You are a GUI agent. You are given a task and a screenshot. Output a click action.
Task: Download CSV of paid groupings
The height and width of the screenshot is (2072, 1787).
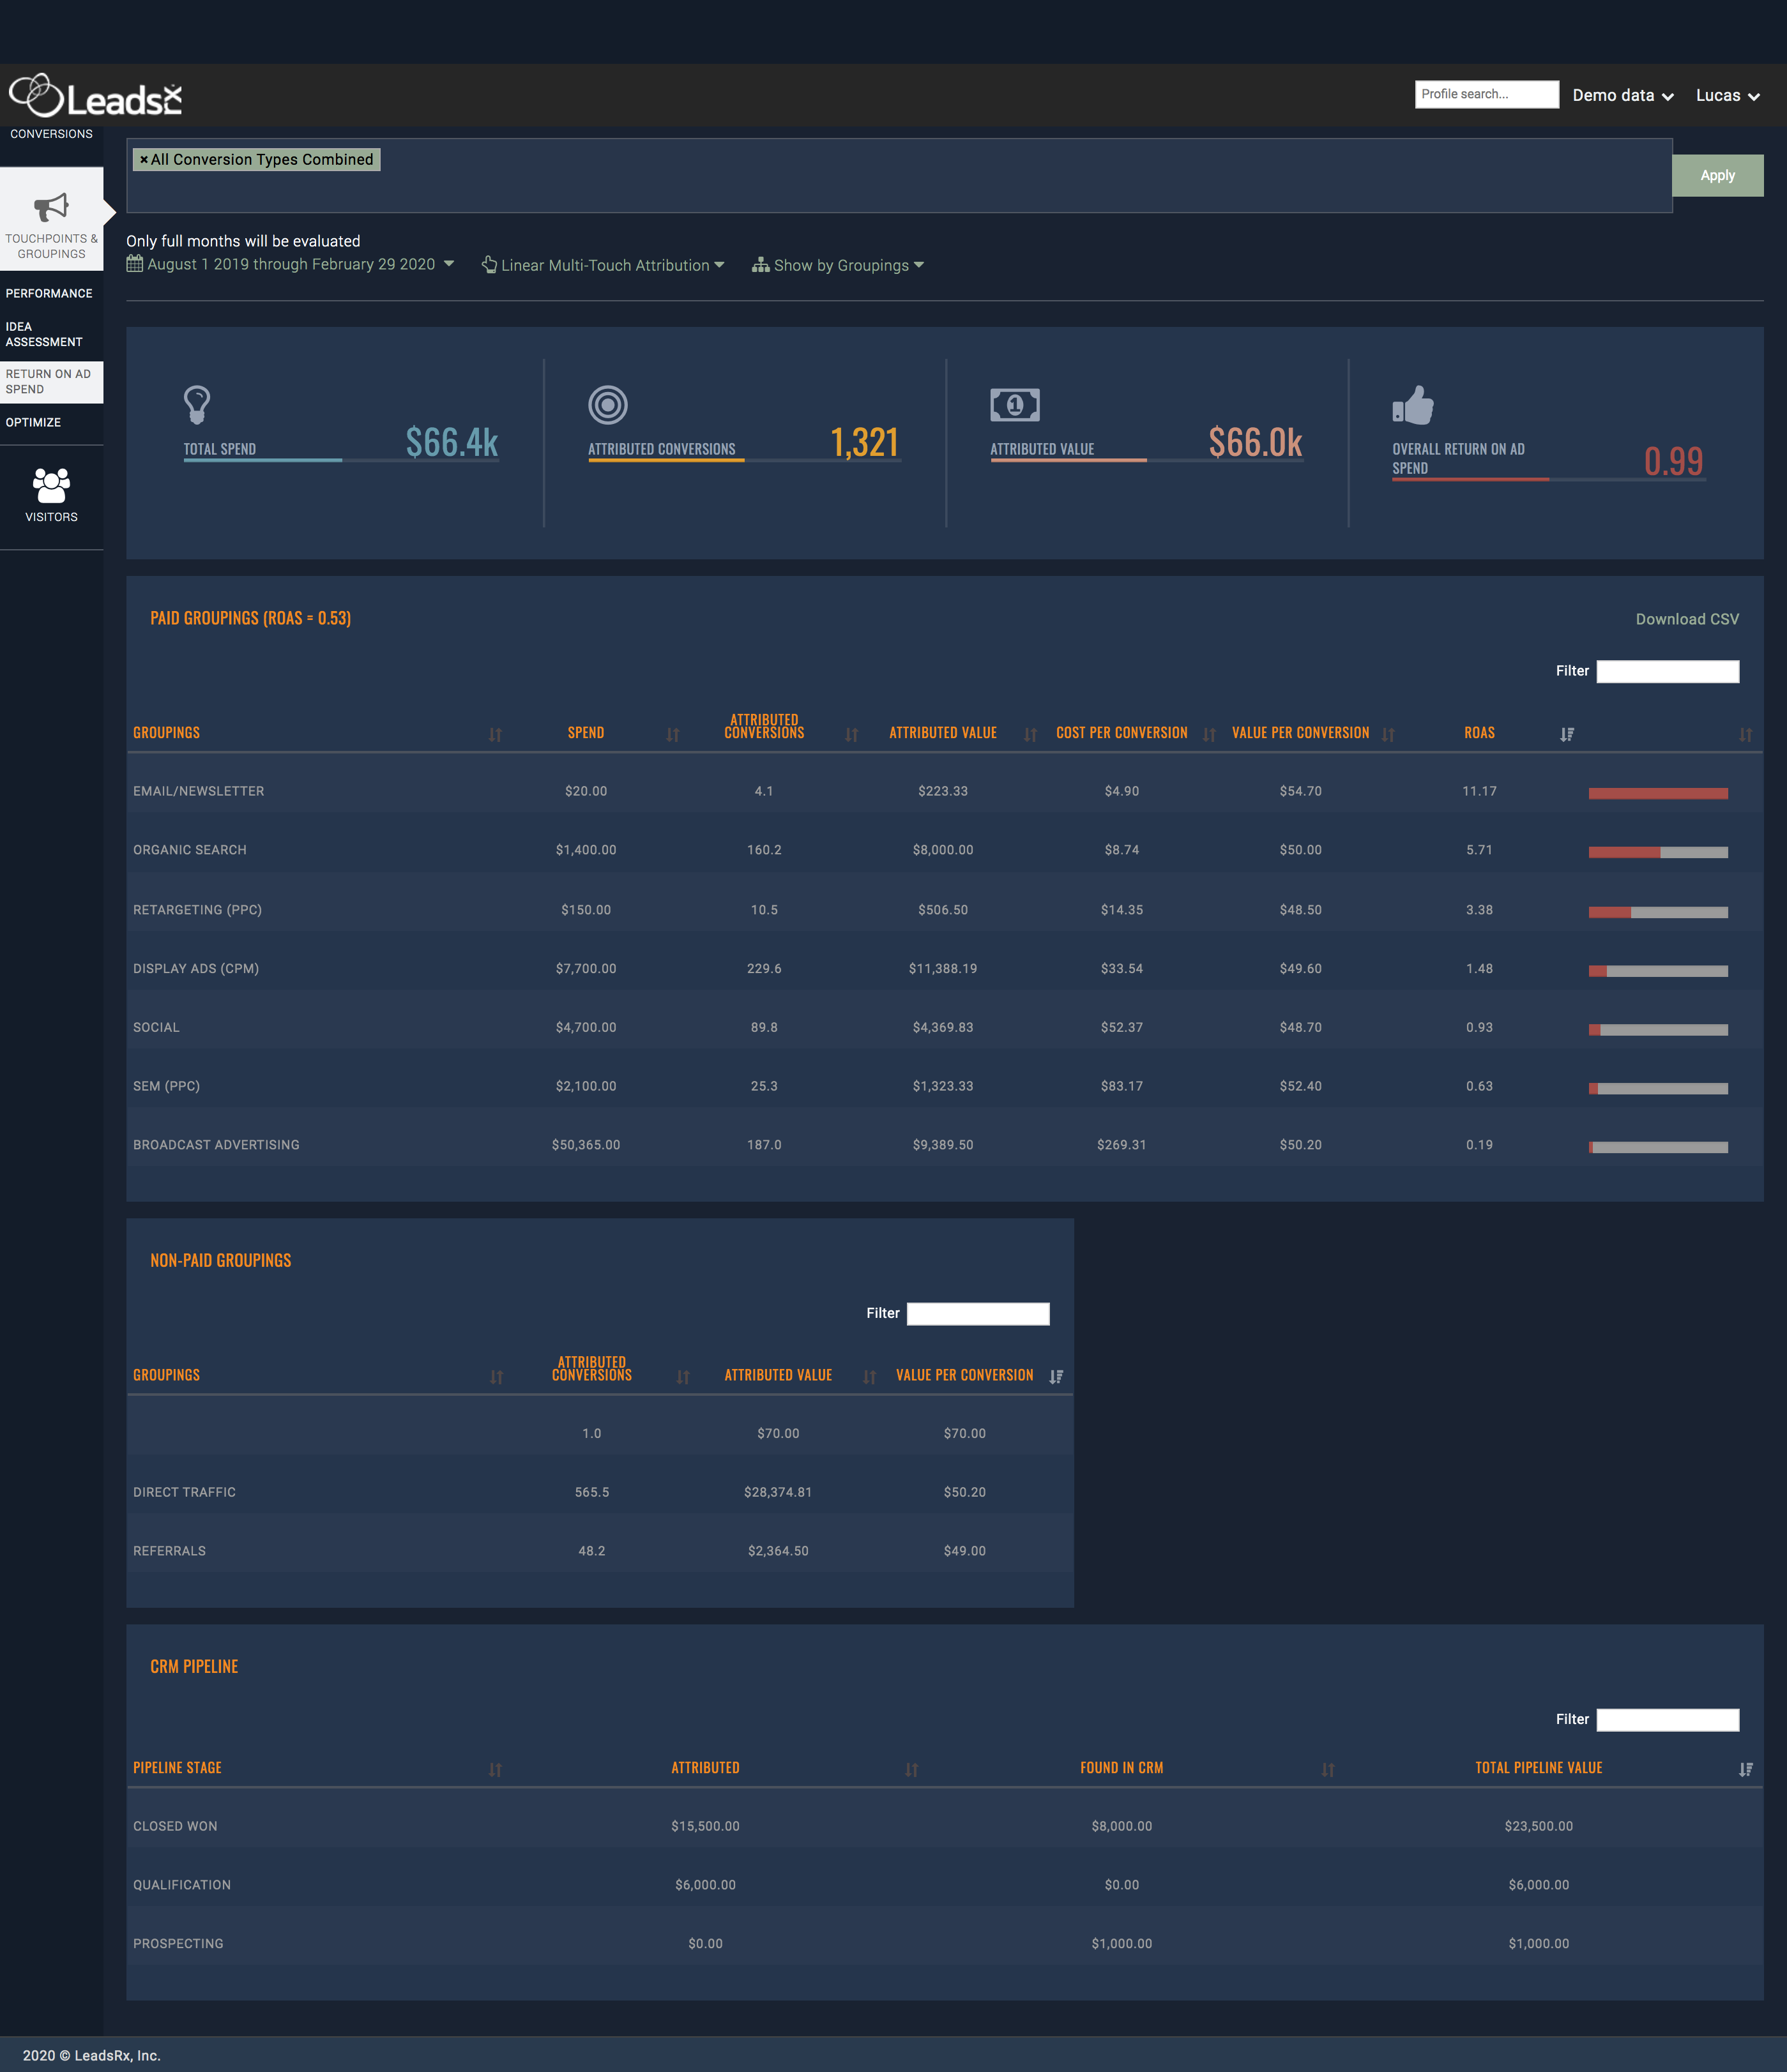1687,619
